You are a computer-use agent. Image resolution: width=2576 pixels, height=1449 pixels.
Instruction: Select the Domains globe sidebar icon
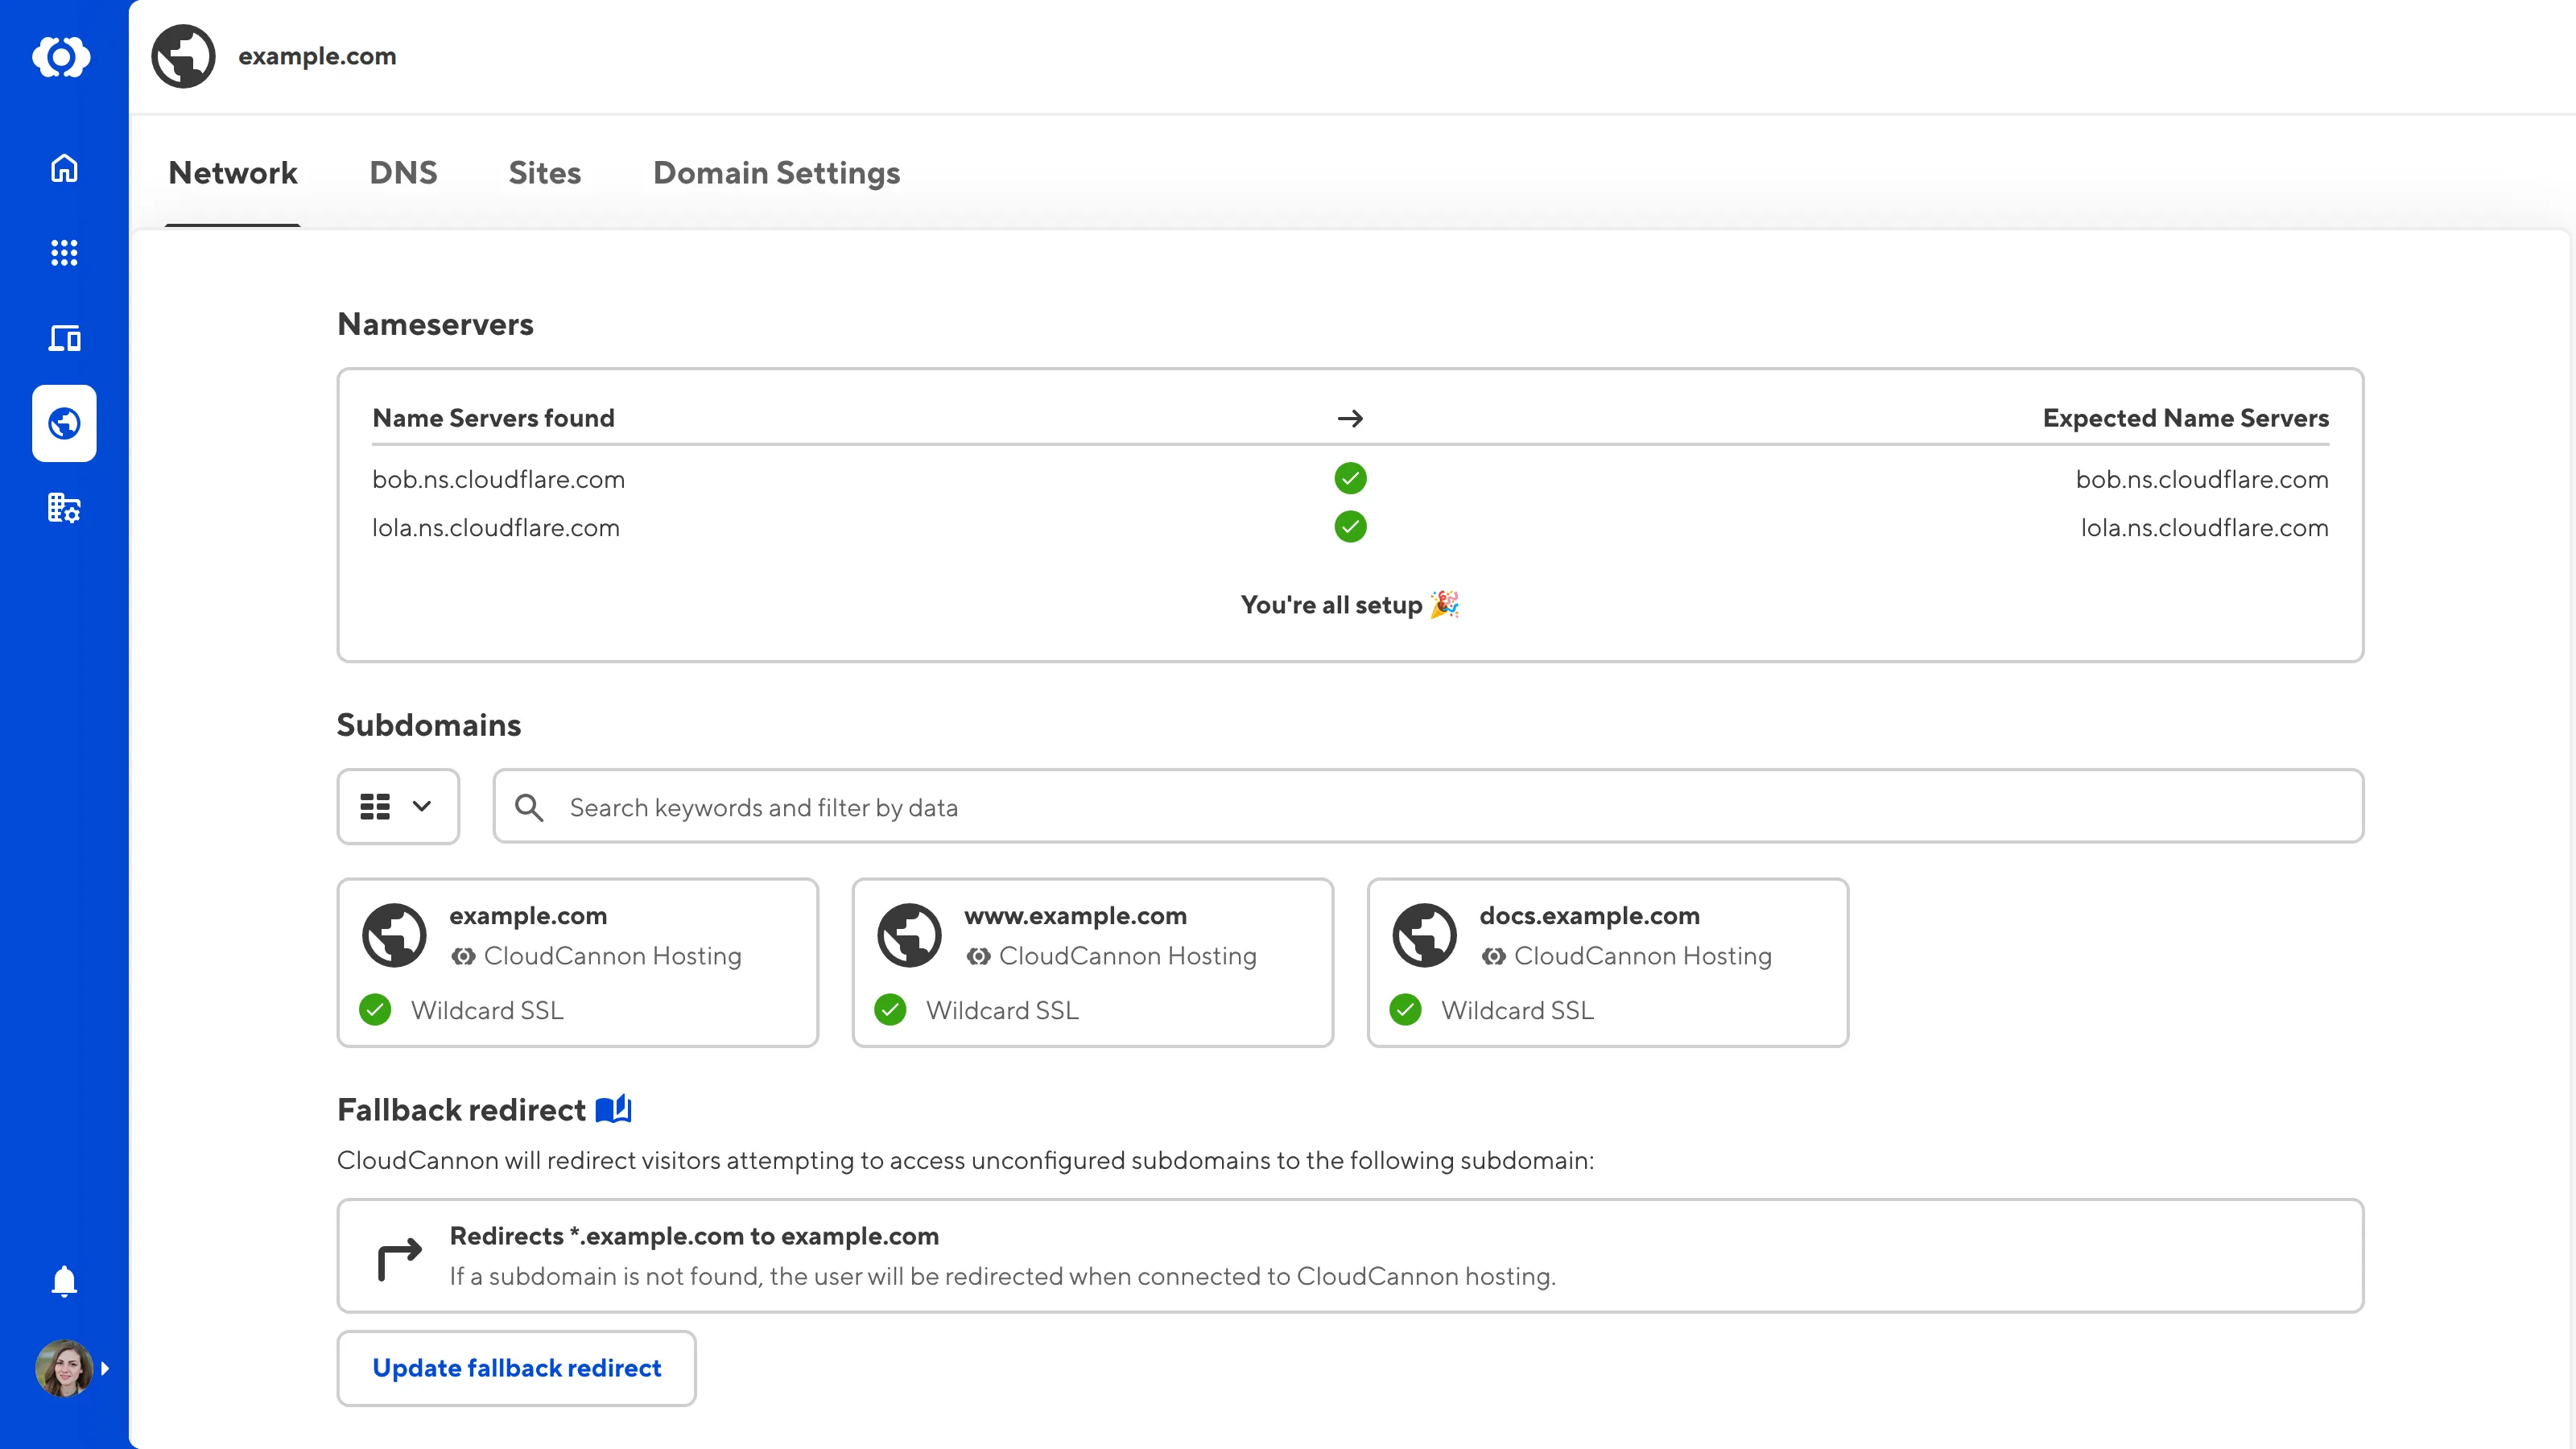(x=64, y=423)
